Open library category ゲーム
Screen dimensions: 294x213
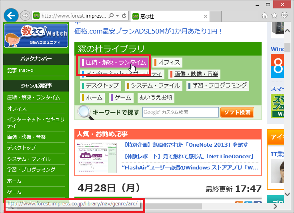tap(121, 98)
